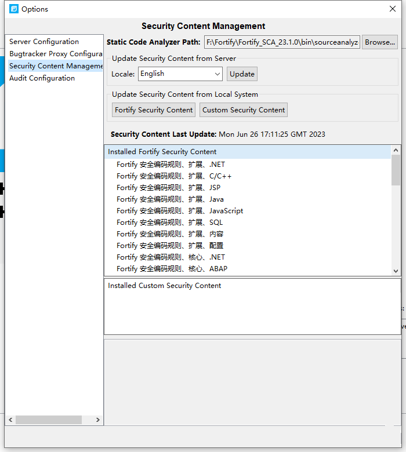The height and width of the screenshot is (452, 406).
Task: Click the Static Code Analyzer Path field
Action: (x=282, y=42)
